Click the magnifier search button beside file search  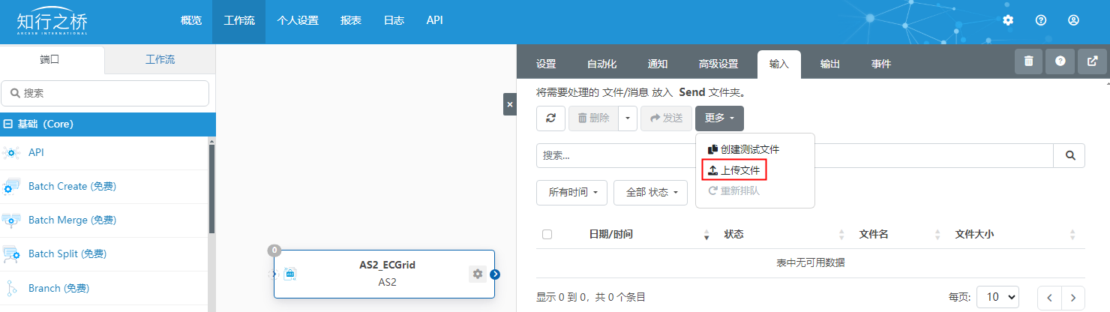pyautogui.click(x=1069, y=155)
